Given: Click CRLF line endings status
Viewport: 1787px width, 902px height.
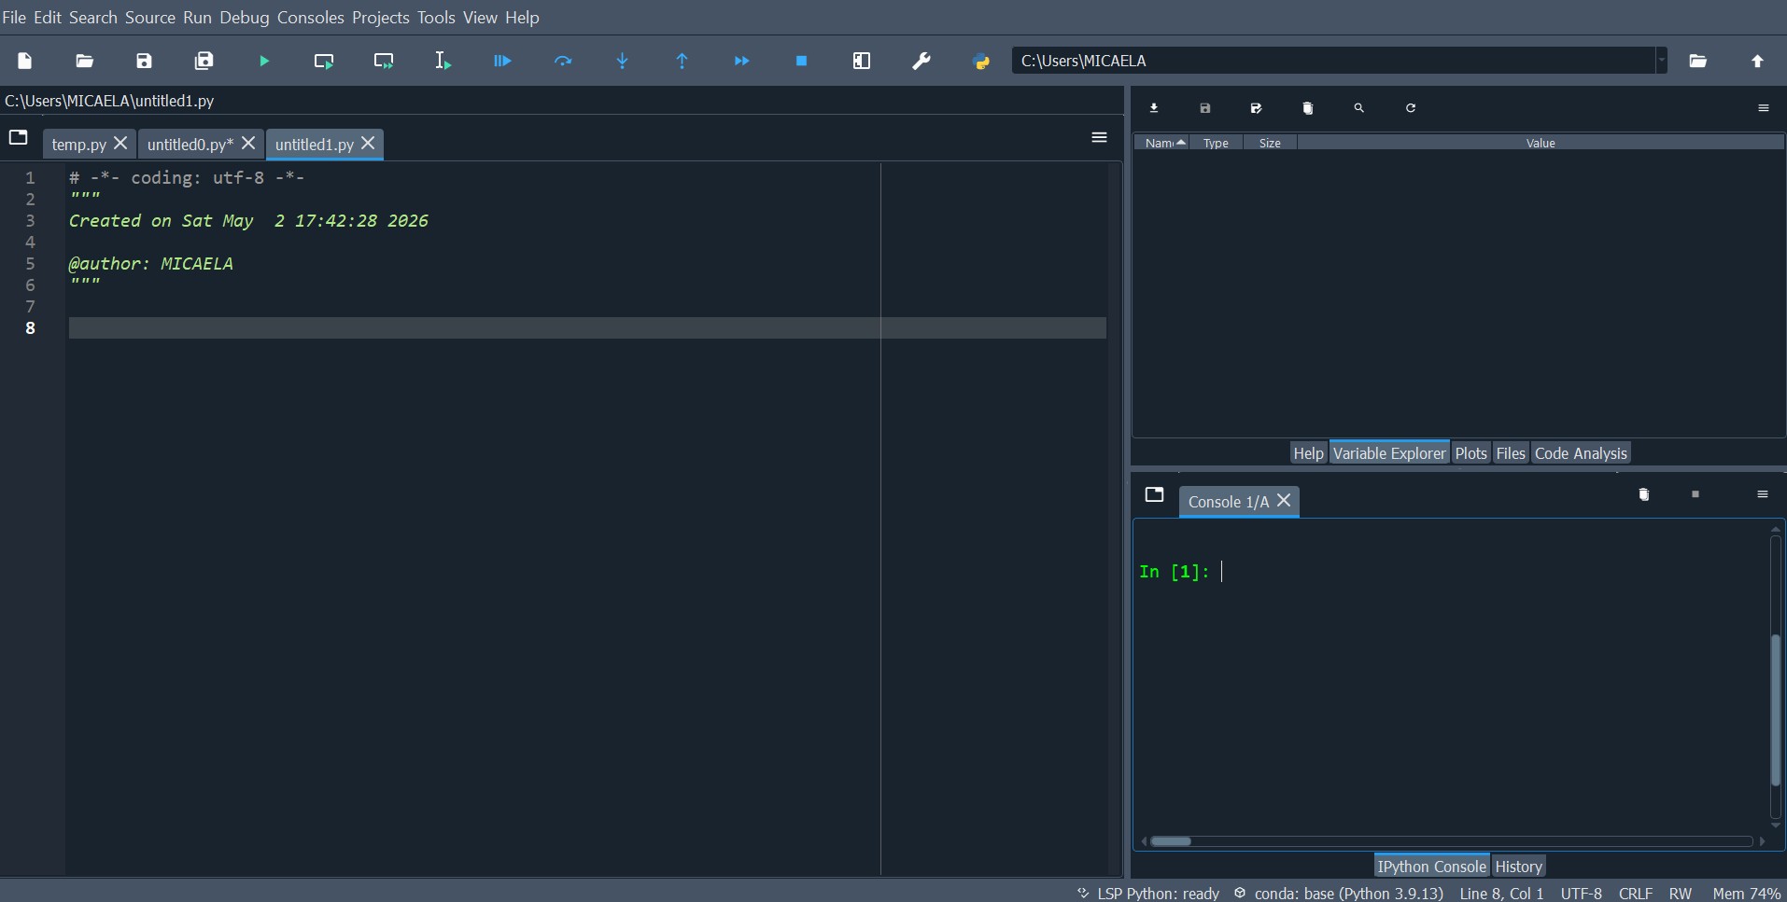Looking at the screenshot, I should 1636,894.
